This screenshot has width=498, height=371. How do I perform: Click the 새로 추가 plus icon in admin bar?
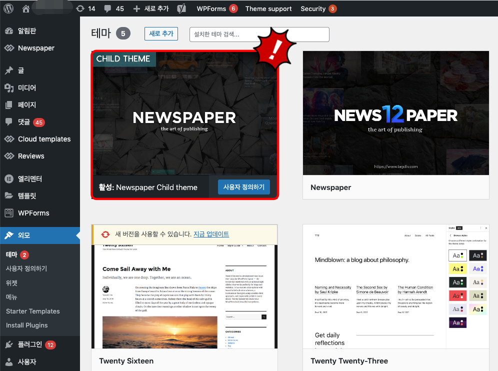pos(137,8)
